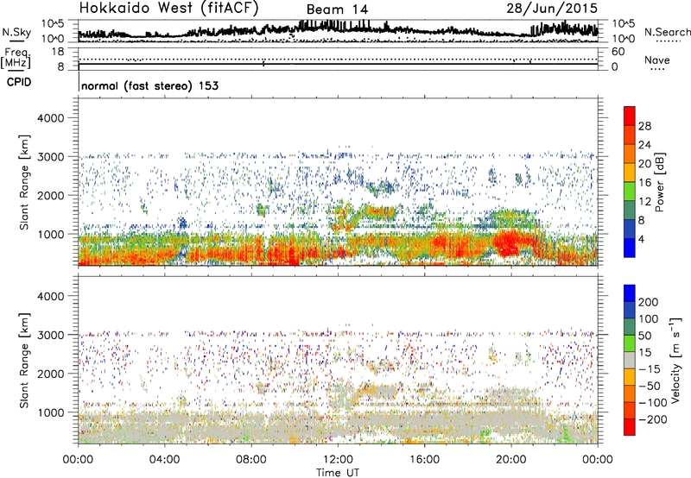The width and height of the screenshot is (691, 478).
Task: Click the "N.Search" legend label
Action: point(667,32)
